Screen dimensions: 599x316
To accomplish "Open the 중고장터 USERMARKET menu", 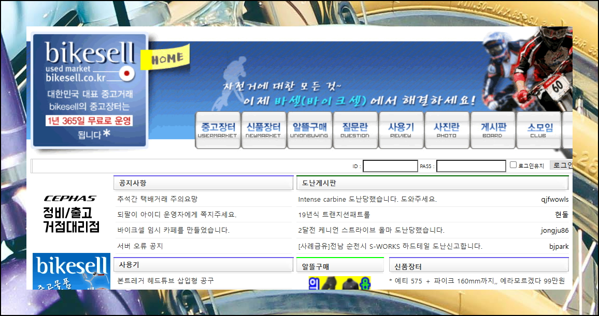I will click(x=218, y=130).
